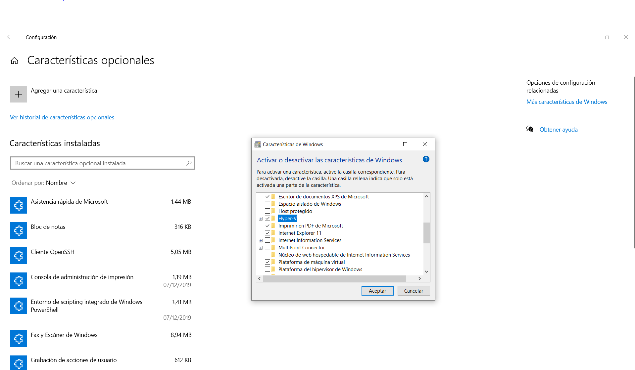635x370 pixels.
Task: Click the Asistencia rápida de Microsoft icon
Action: point(18,205)
